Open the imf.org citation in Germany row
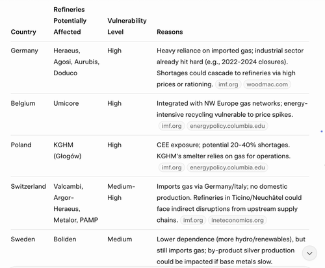The height and width of the screenshot is (268, 325). tap(228, 84)
